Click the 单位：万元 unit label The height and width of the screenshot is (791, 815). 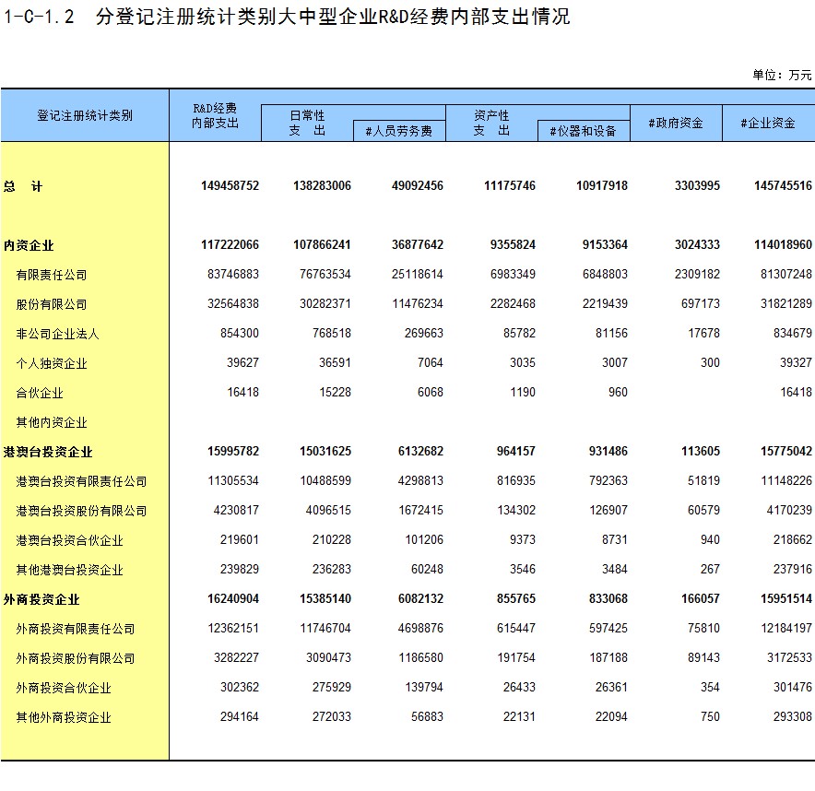(x=782, y=75)
